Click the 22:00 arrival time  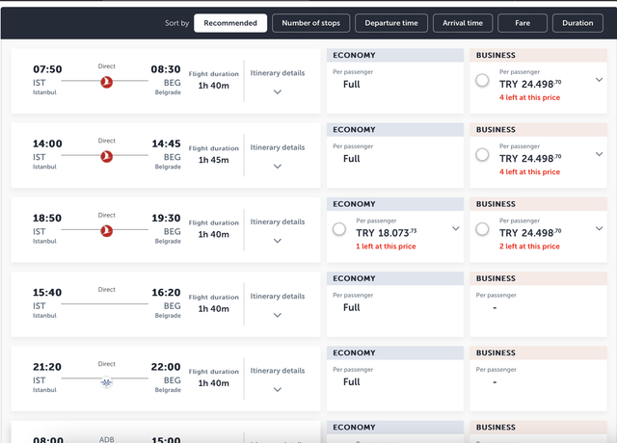[166, 367]
